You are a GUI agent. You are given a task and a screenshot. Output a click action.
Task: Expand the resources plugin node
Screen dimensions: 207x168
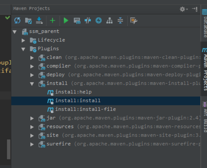(x=32, y=127)
